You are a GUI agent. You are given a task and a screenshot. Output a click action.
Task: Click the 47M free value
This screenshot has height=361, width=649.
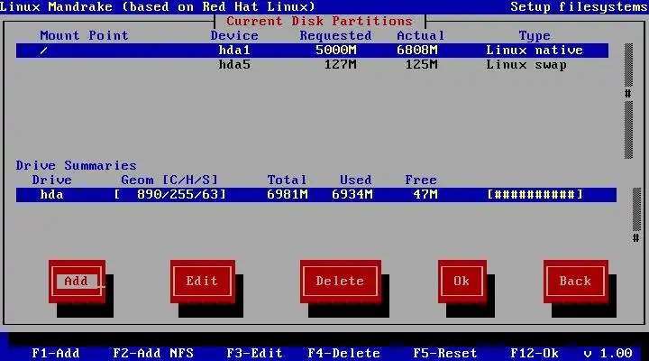click(x=425, y=194)
